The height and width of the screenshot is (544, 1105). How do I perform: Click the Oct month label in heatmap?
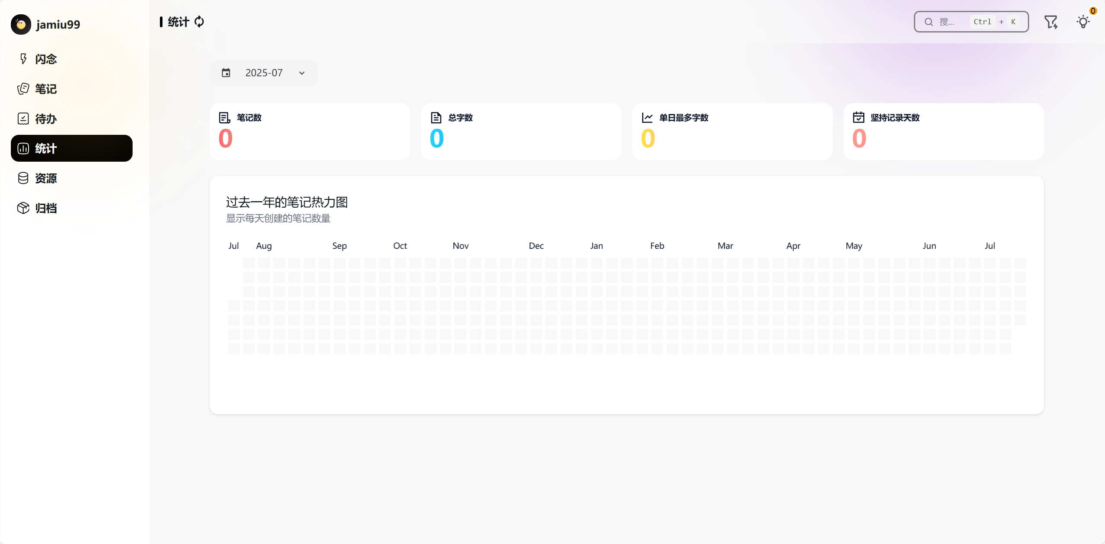coord(400,246)
